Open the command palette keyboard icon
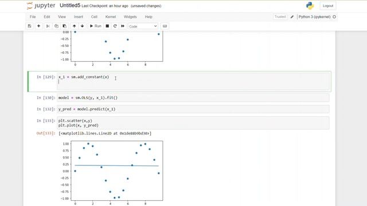 [165, 26]
